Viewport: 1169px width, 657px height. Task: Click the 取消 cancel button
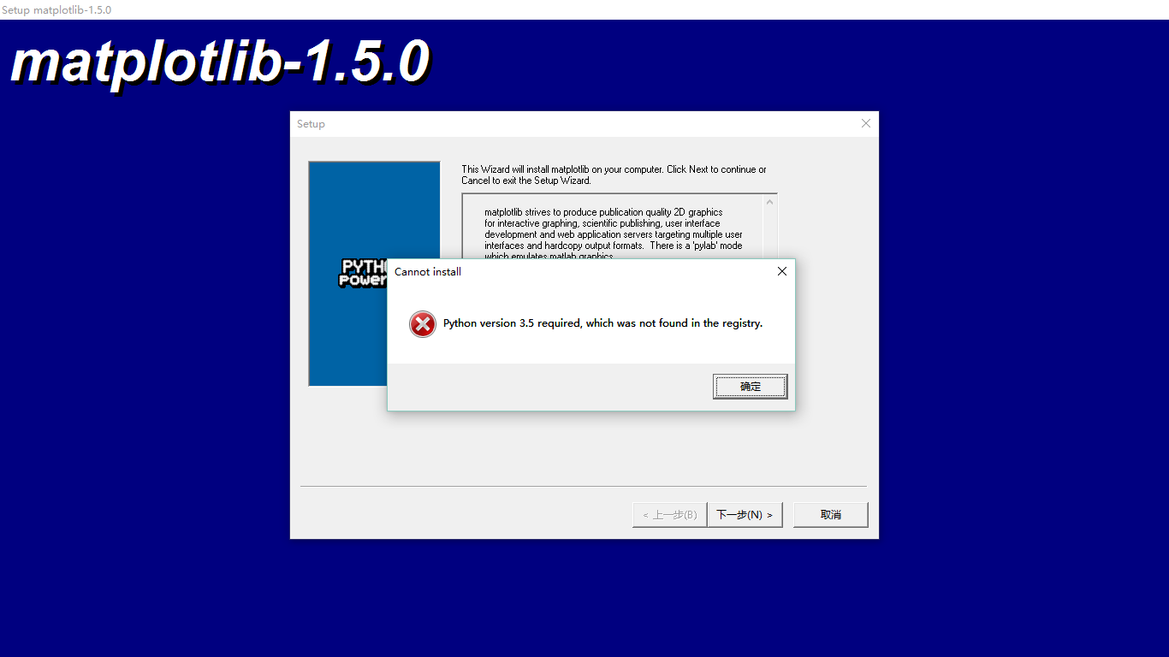[x=830, y=514]
